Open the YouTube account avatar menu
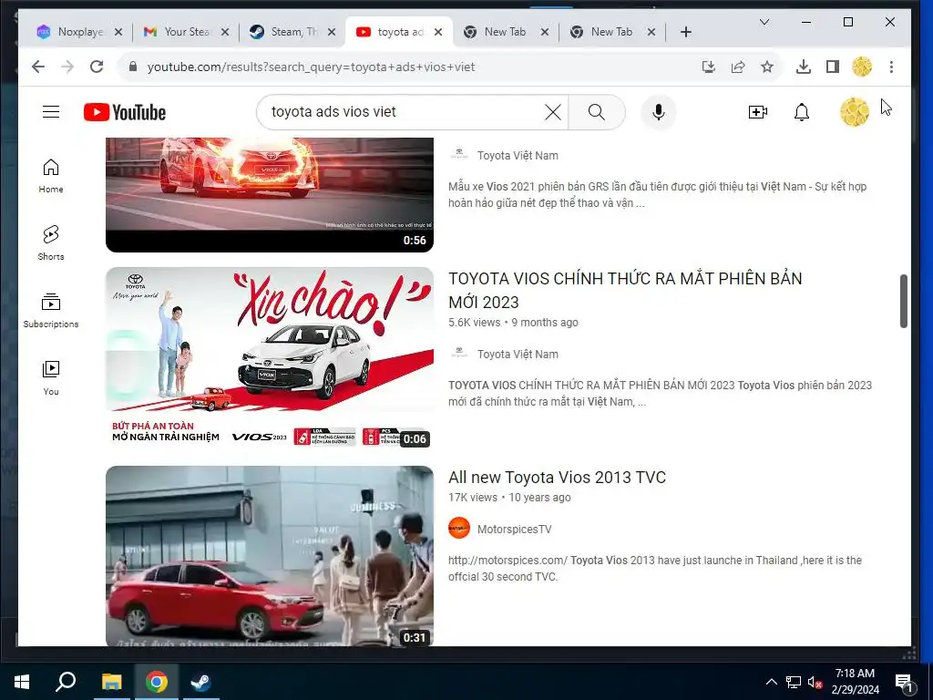The height and width of the screenshot is (700, 933). (854, 112)
